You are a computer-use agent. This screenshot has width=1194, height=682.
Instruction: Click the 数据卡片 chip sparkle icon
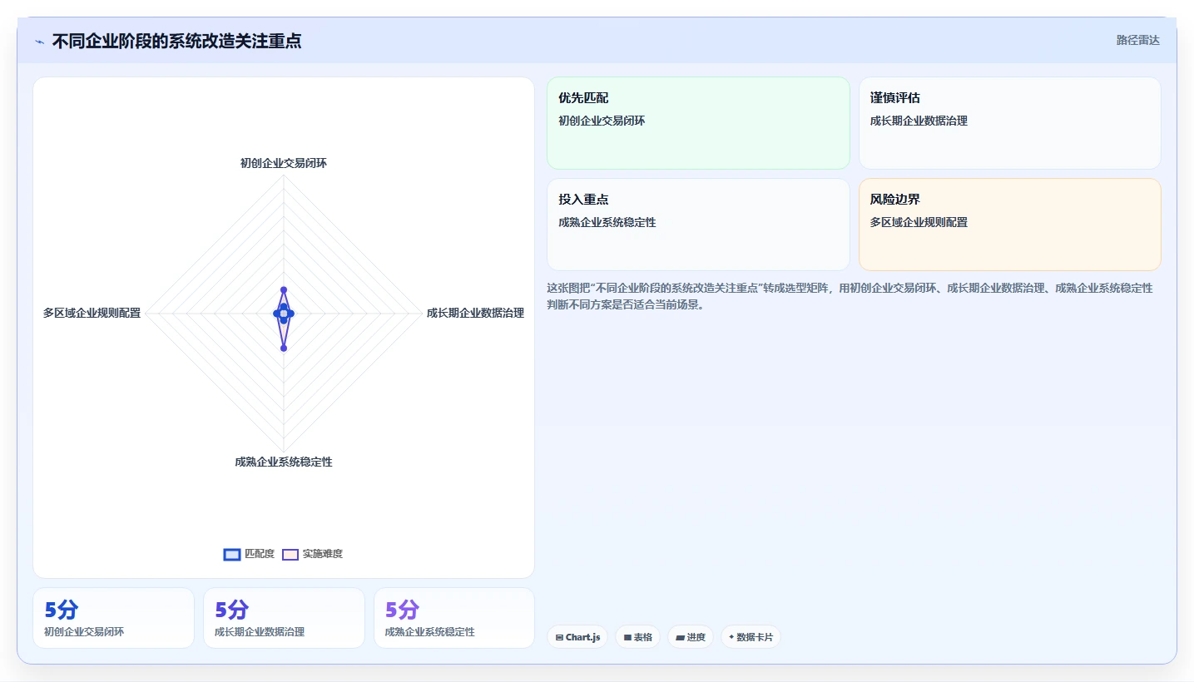click(731, 637)
